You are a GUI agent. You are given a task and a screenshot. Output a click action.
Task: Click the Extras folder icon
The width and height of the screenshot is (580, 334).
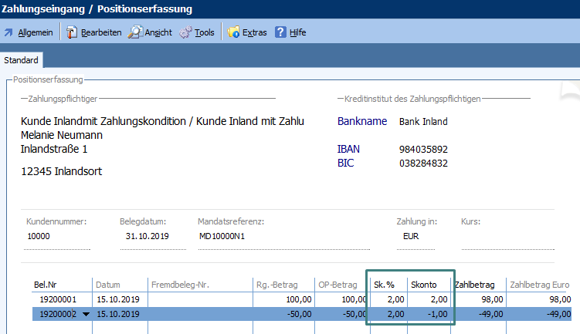coord(233,32)
